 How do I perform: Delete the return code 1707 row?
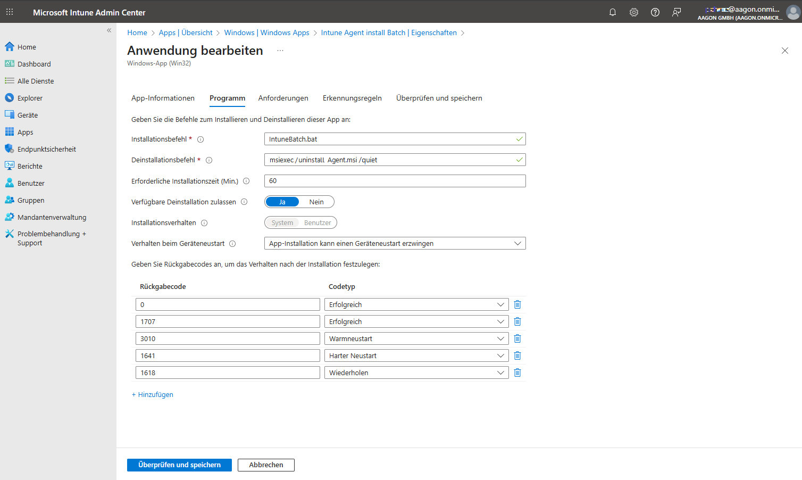pos(517,321)
